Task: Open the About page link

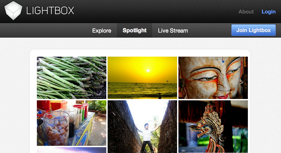Action: click(x=246, y=12)
